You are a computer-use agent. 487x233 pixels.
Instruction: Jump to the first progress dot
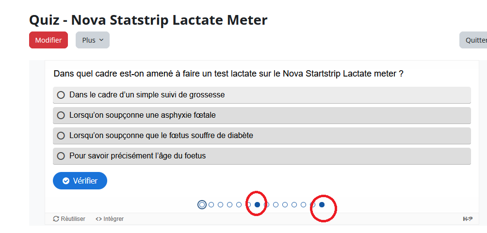pyautogui.click(x=202, y=205)
